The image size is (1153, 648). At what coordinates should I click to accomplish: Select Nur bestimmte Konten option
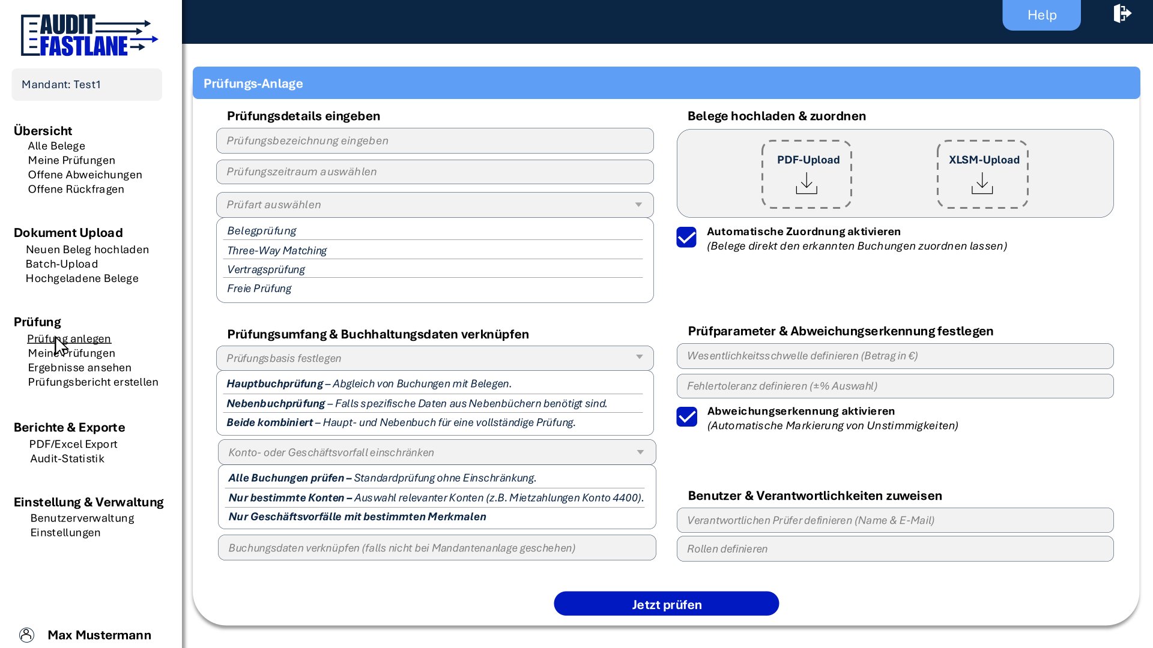click(436, 497)
